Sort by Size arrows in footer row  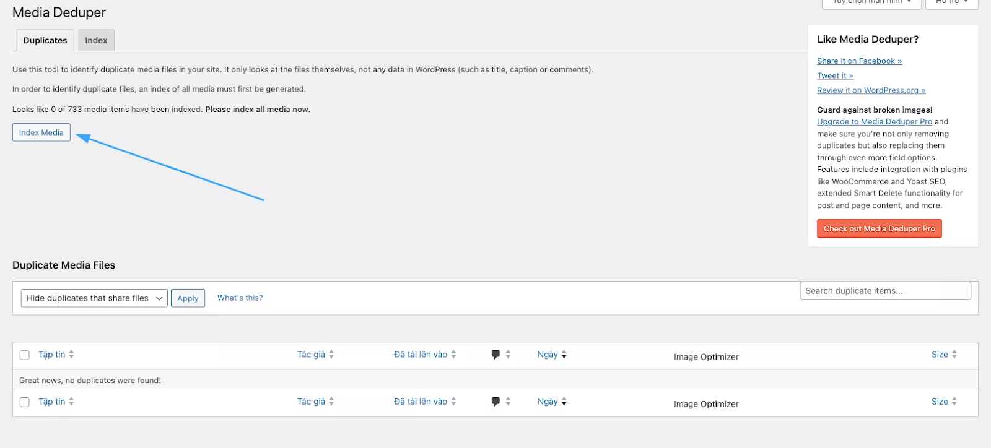point(954,402)
